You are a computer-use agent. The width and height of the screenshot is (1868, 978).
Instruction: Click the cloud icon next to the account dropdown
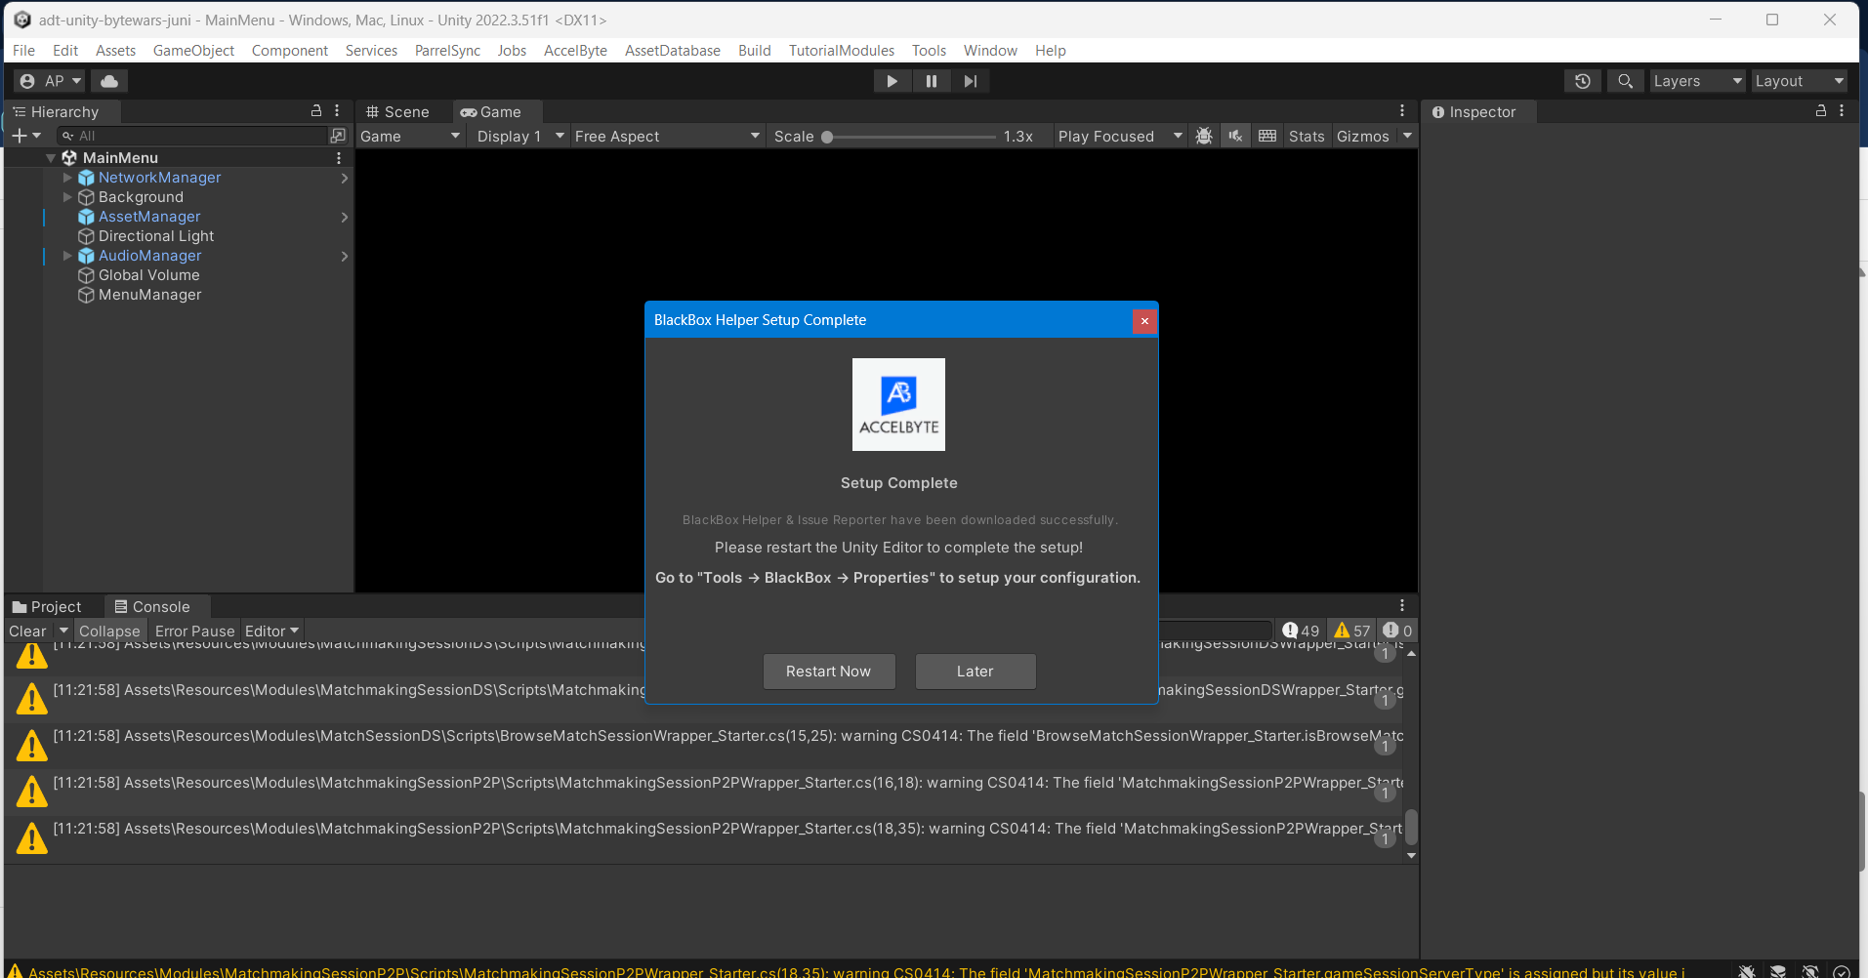click(107, 80)
